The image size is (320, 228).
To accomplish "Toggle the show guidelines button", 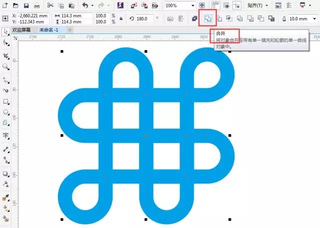I will coord(237,5).
